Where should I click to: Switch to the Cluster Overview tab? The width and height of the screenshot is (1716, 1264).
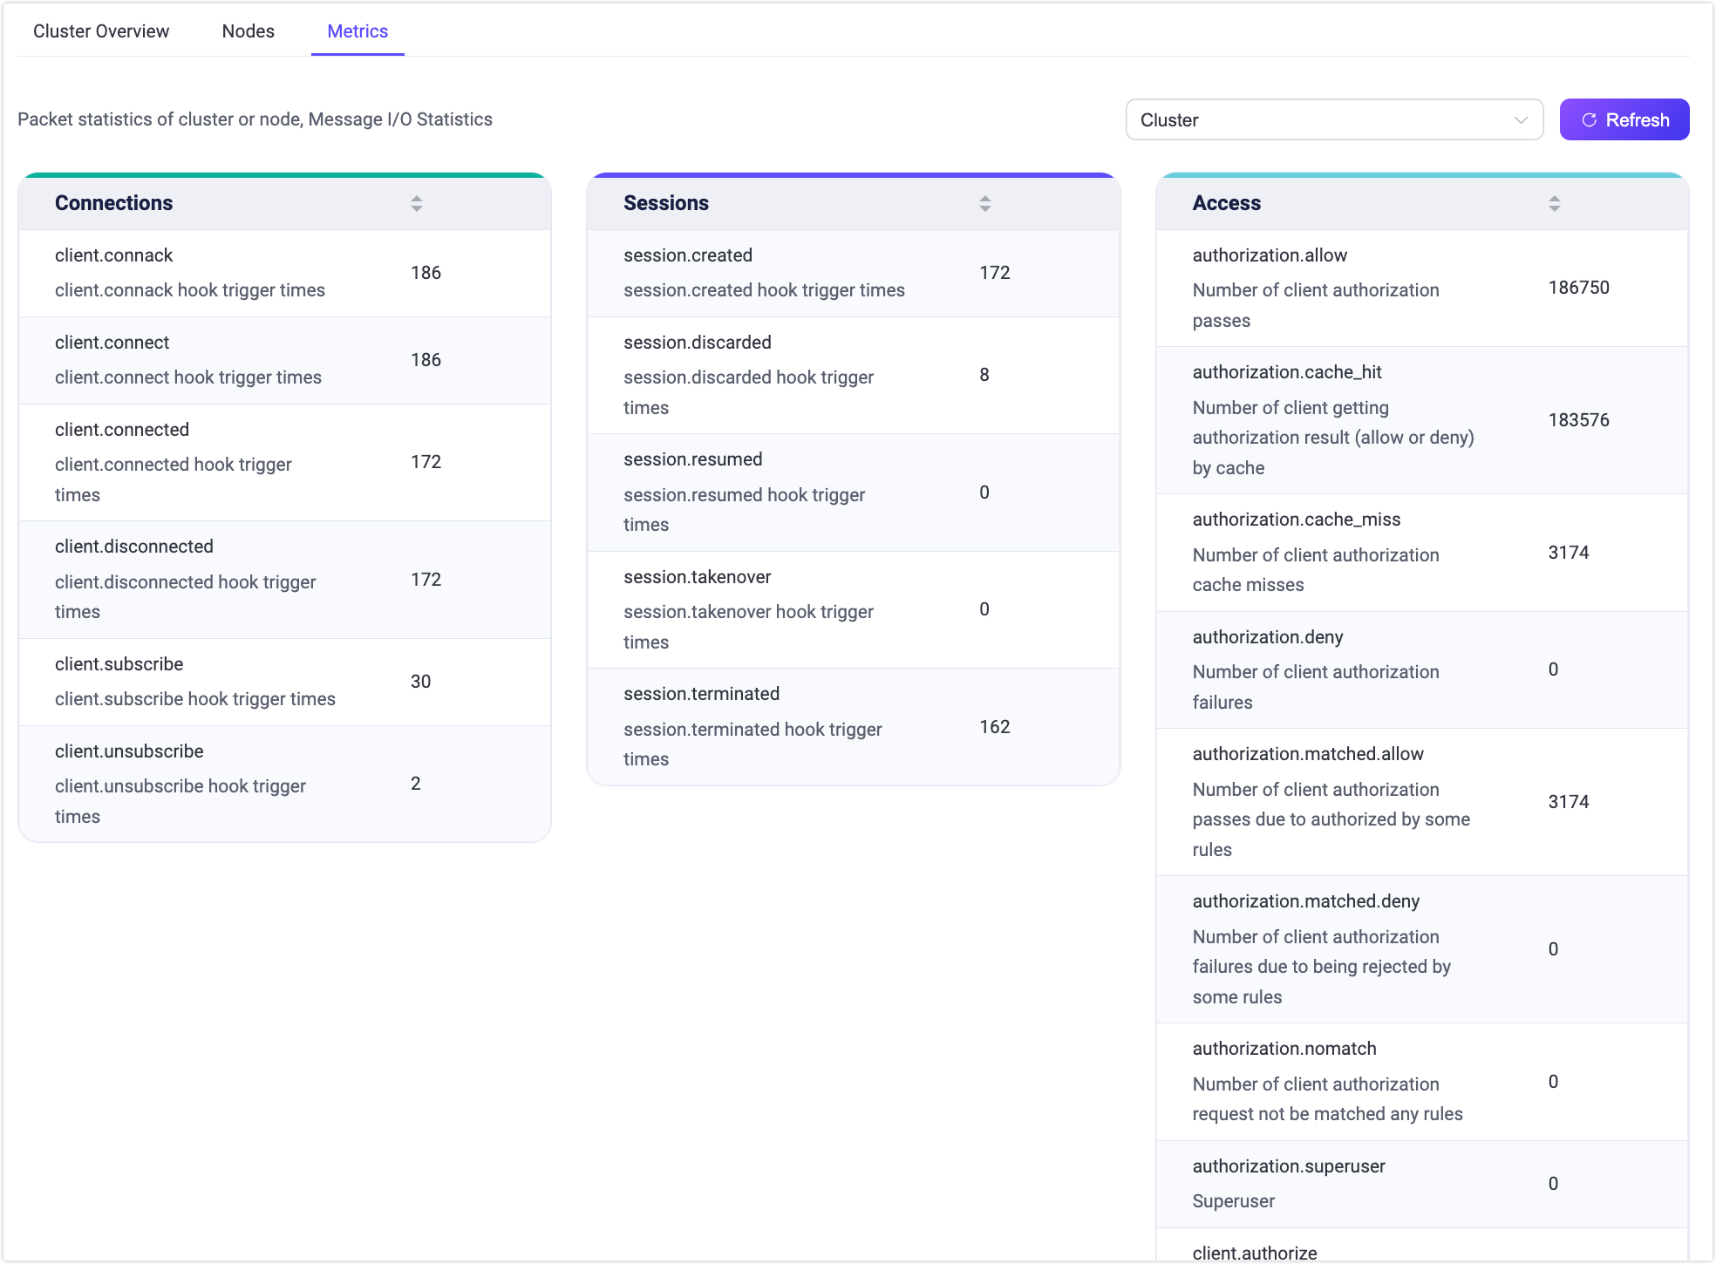point(101,31)
